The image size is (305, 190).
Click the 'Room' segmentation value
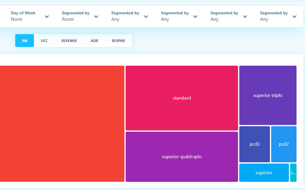(x=68, y=19)
